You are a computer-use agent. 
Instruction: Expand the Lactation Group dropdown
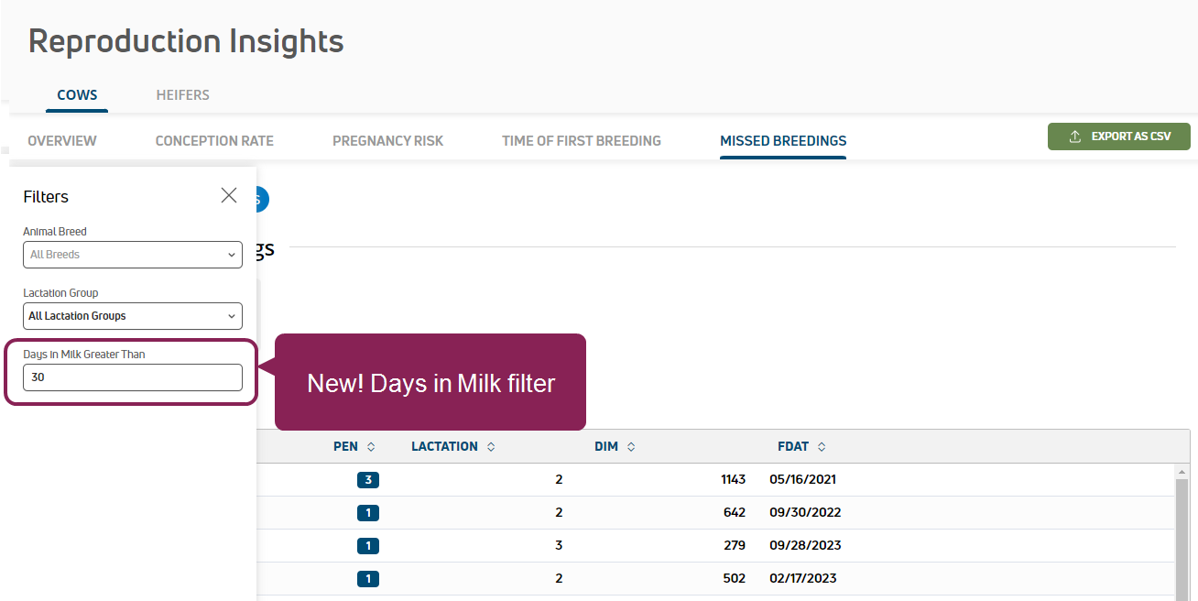(133, 316)
